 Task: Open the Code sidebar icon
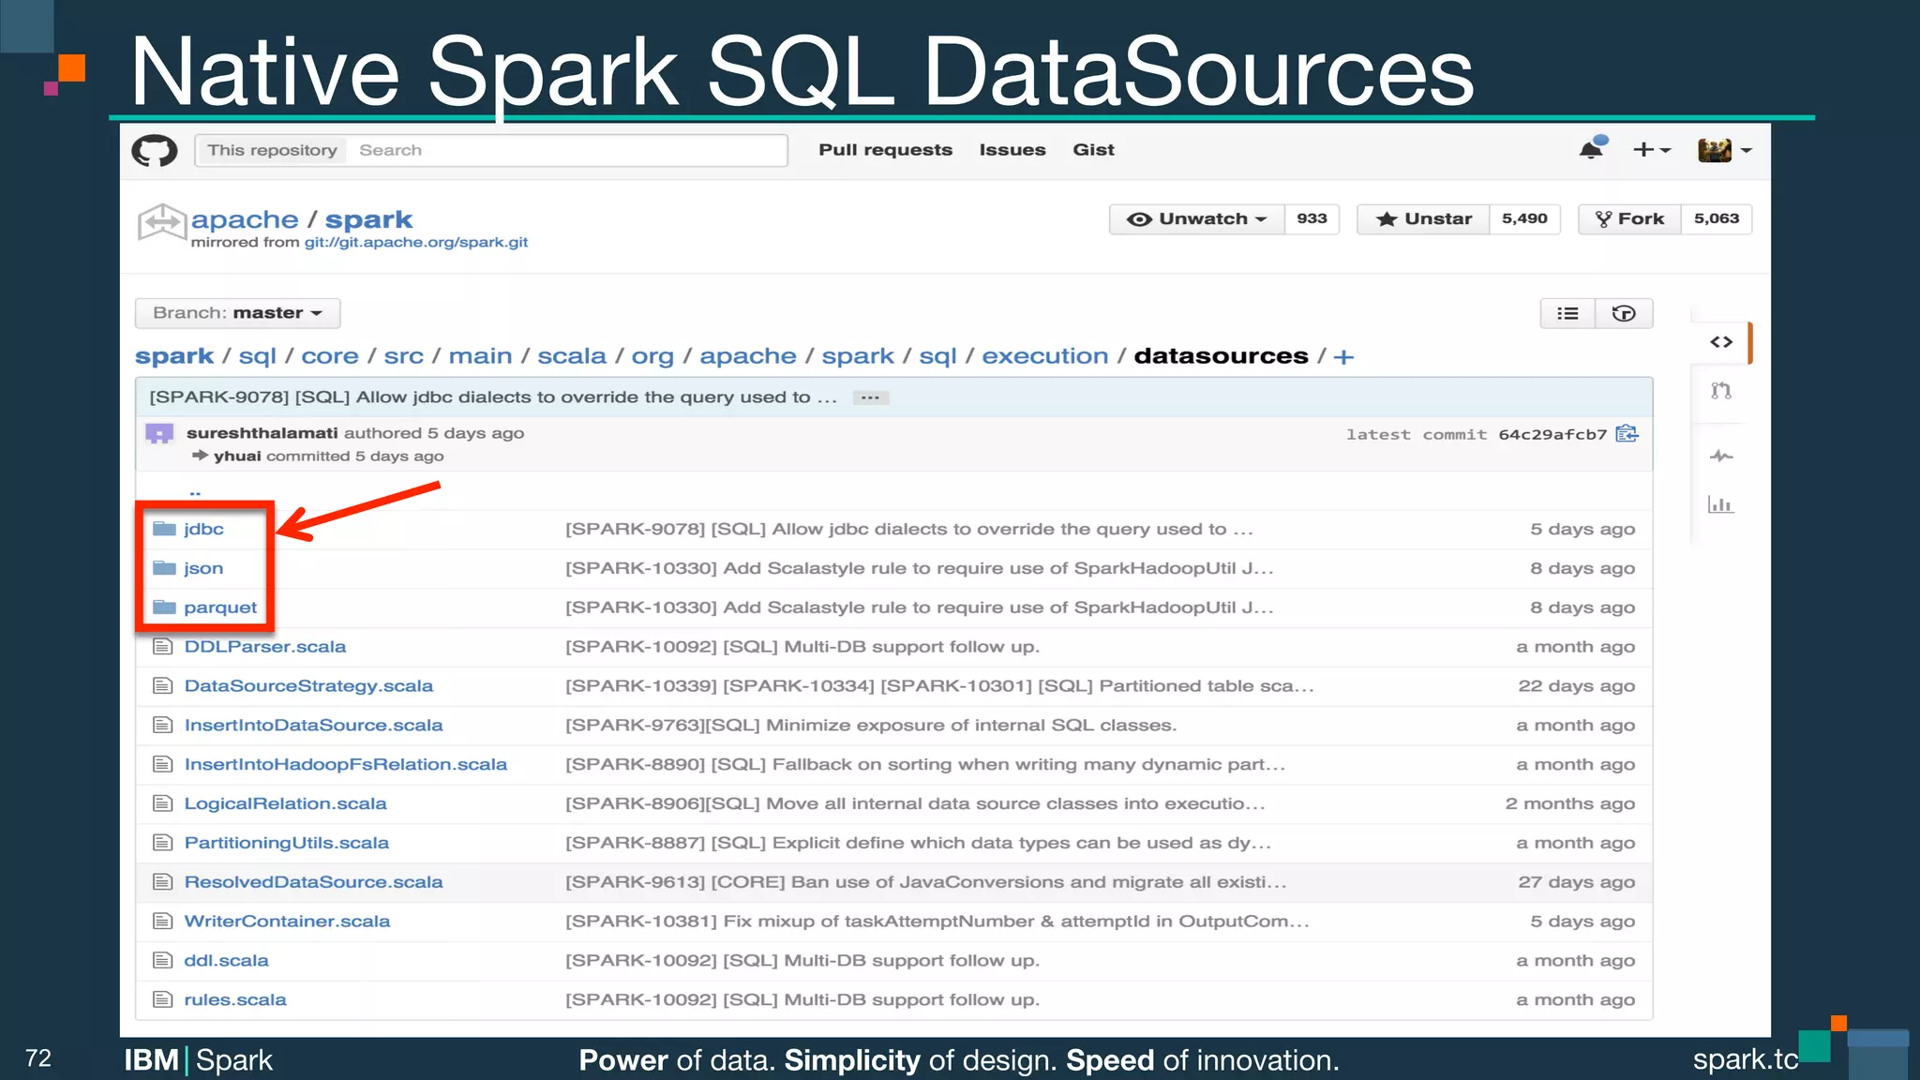1720,342
